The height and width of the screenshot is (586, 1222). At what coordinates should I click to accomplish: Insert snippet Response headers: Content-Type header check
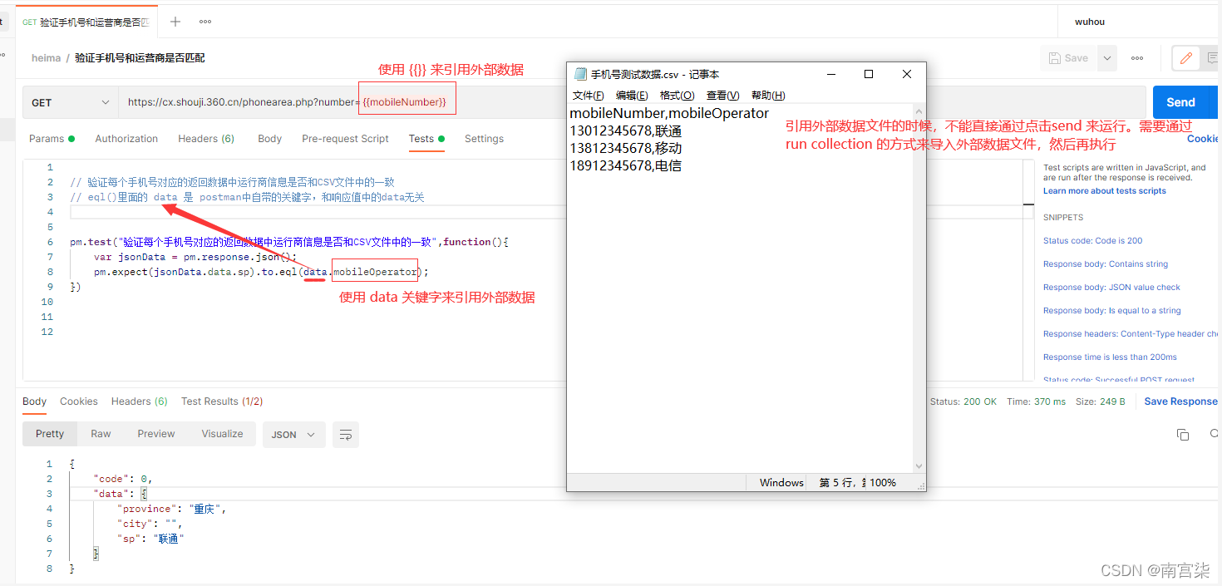click(1131, 334)
